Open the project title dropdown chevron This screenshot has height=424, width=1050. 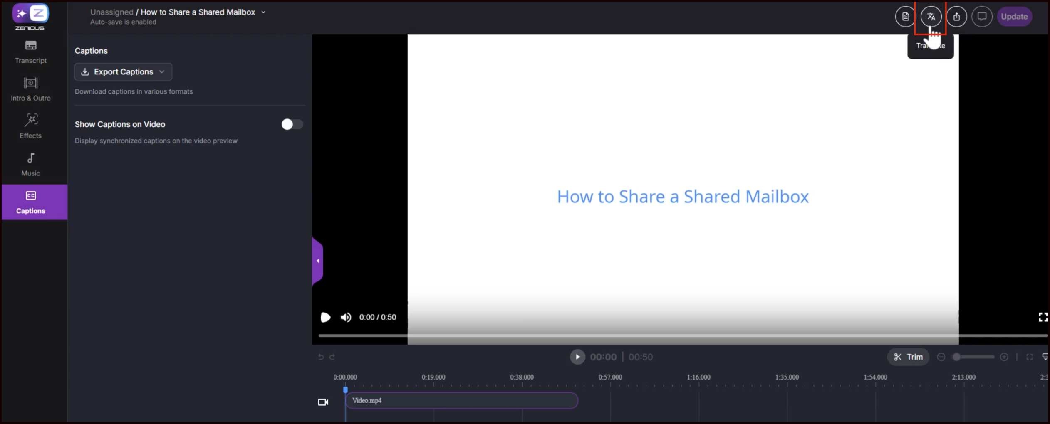(x=263, y=12)
